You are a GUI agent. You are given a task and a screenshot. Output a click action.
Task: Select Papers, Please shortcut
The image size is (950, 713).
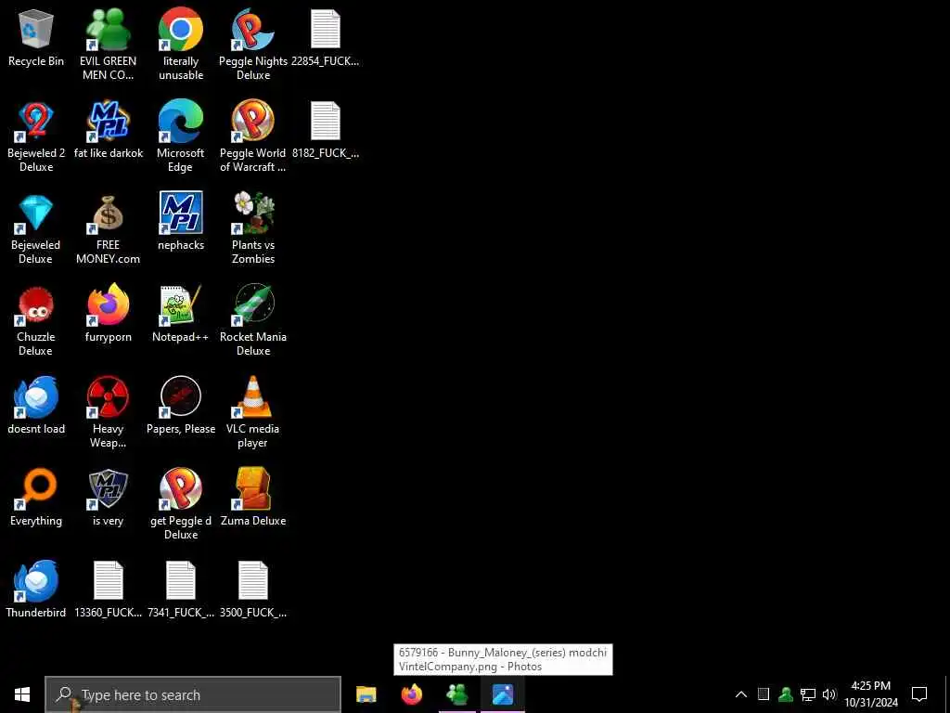[x=181, y=407]
